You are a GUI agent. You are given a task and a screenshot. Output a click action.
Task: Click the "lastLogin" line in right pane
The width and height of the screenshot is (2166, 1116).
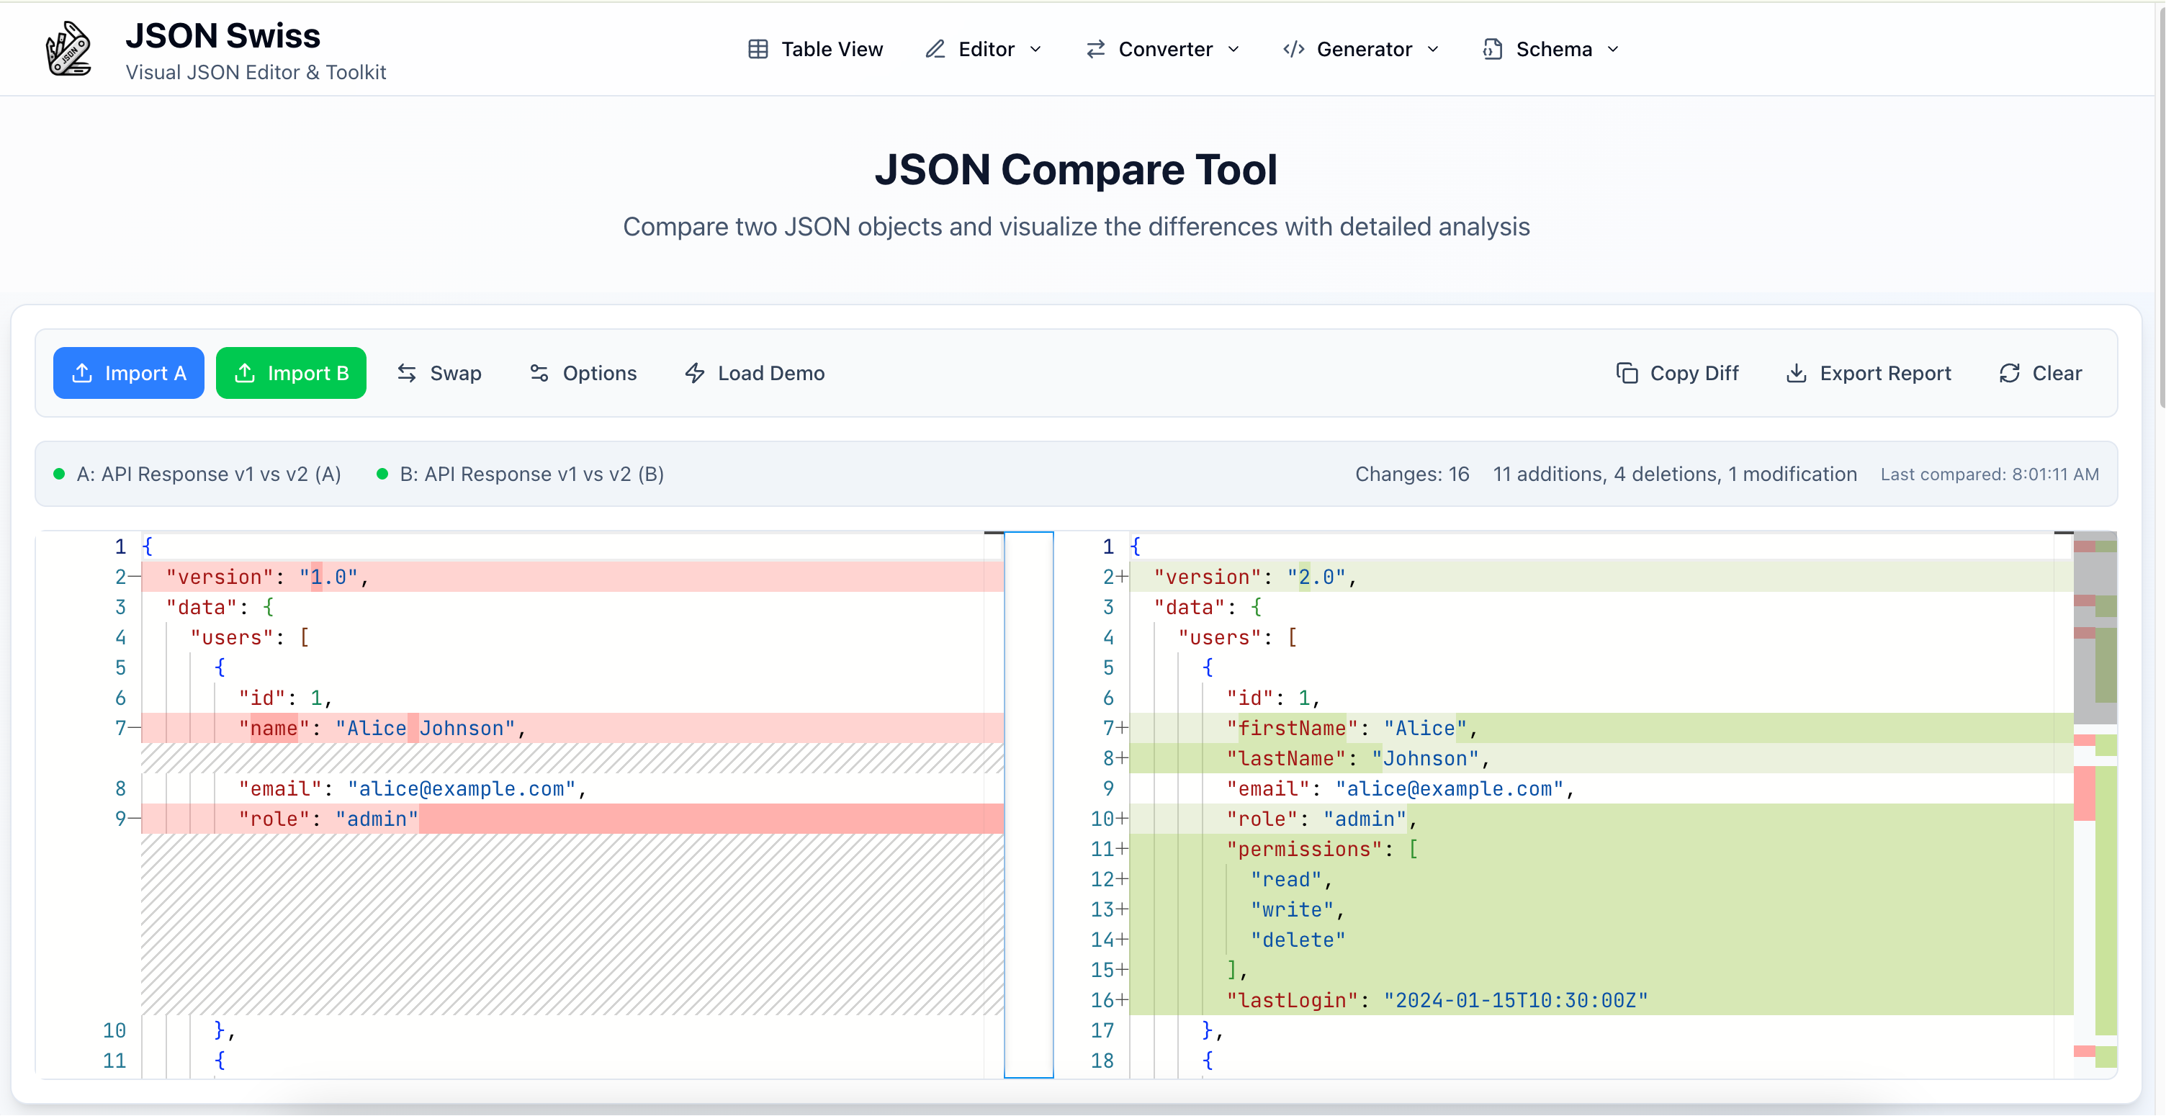[1436, 1000]
